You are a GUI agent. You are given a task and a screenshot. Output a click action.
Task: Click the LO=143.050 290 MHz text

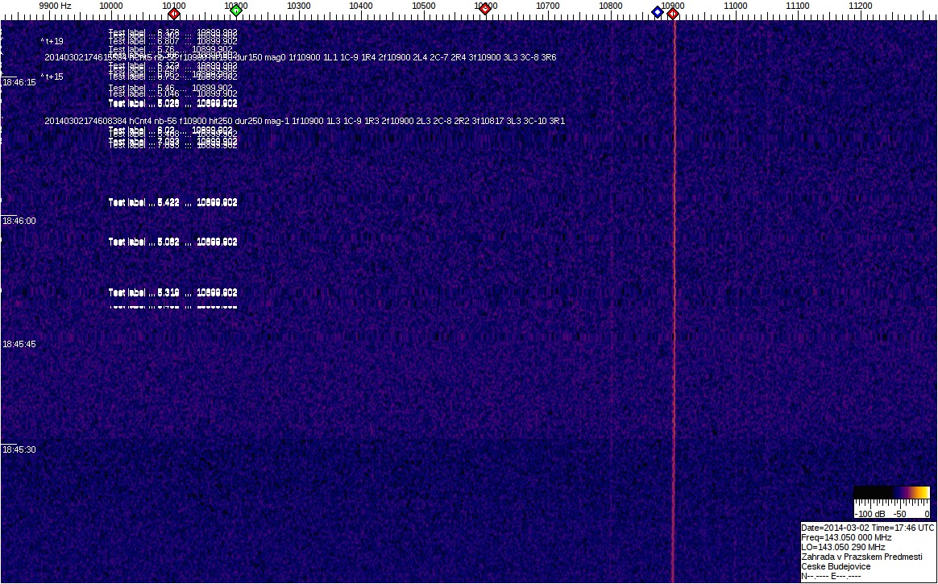pos(842,547)
